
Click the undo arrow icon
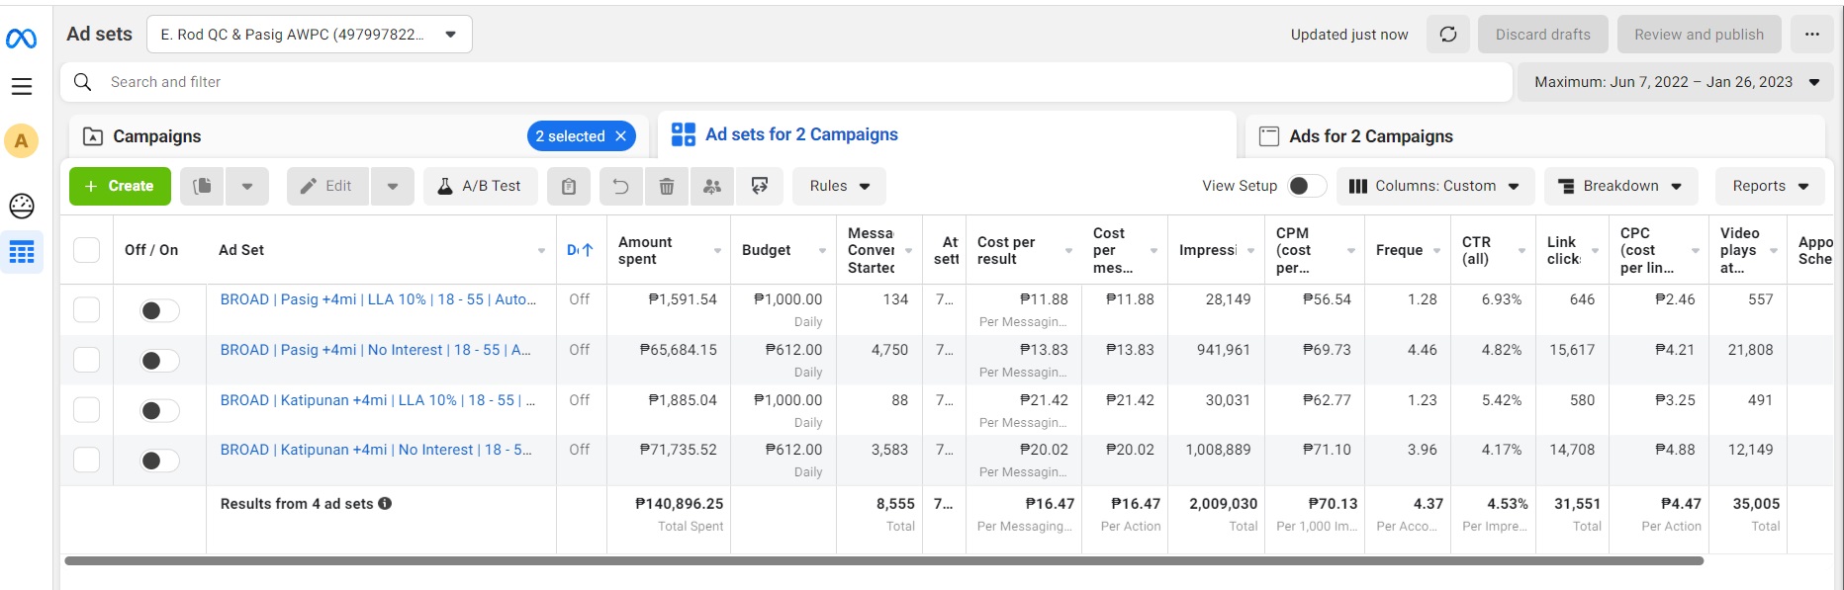(x=620, y=186)
